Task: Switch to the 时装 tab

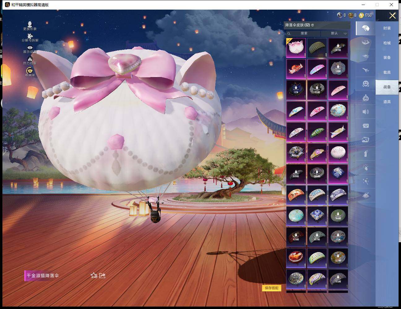Action: pos(387,28)
